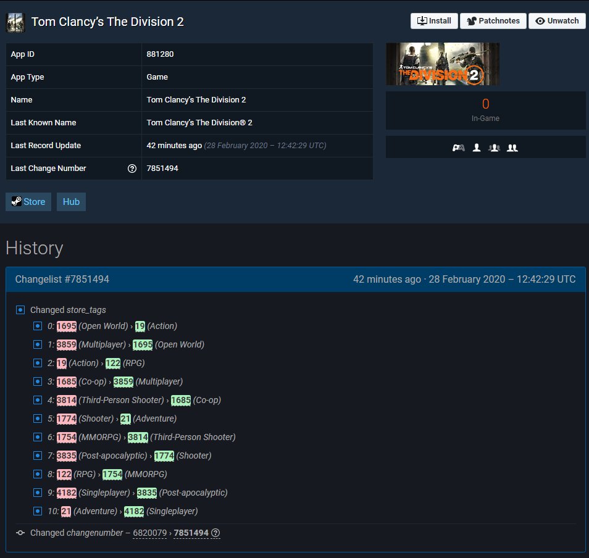The width and height of the screenshot is (589, 558).
Task: Open the Patchnotes page
Action: click(493, 21)
